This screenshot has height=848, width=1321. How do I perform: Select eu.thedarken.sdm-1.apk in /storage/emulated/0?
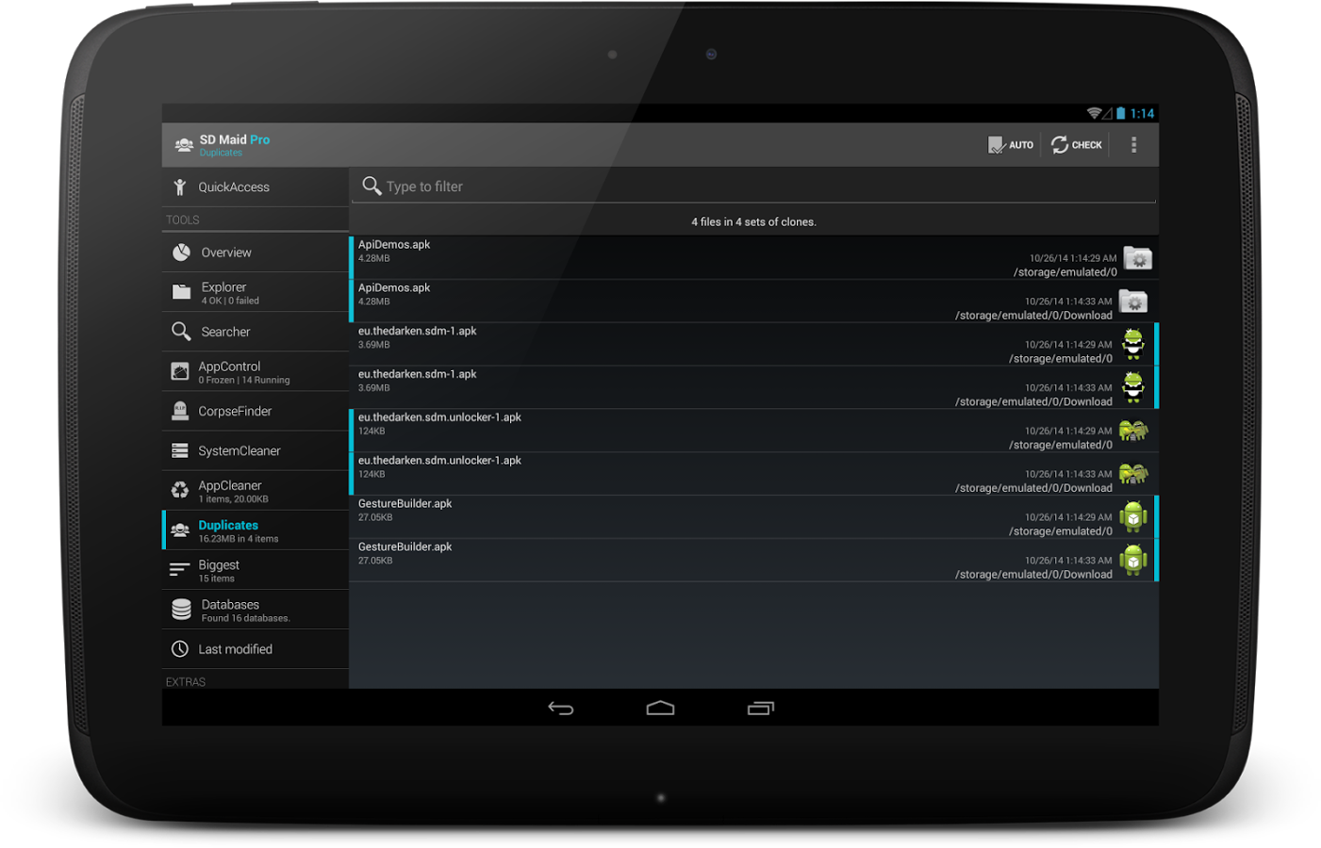tap(753, 344)
